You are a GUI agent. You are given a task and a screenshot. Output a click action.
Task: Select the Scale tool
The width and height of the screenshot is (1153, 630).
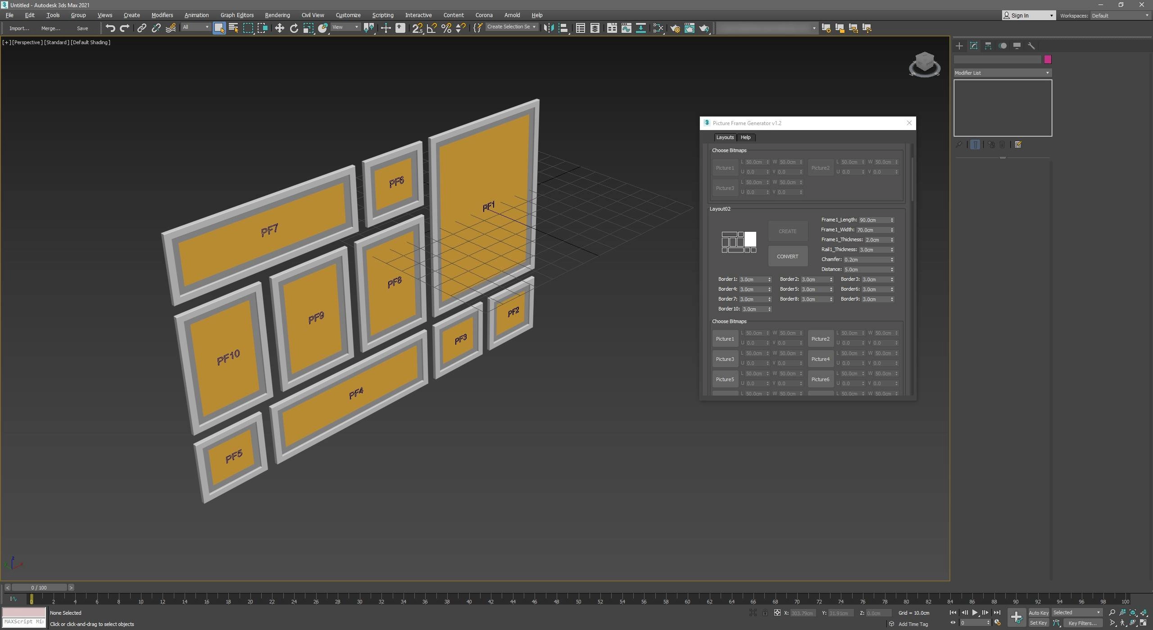[x=309, y=28]
